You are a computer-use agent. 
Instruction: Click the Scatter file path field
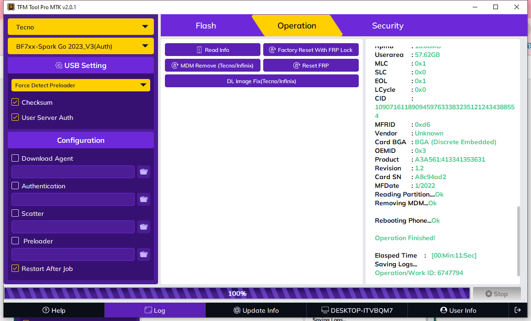coord(73,227)
